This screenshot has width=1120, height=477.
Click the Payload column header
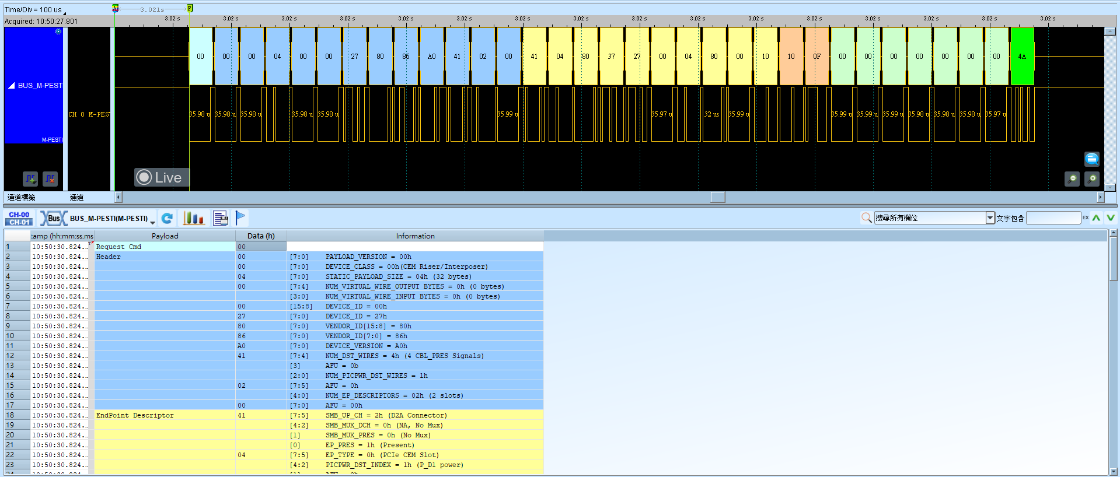coord(165,236)
